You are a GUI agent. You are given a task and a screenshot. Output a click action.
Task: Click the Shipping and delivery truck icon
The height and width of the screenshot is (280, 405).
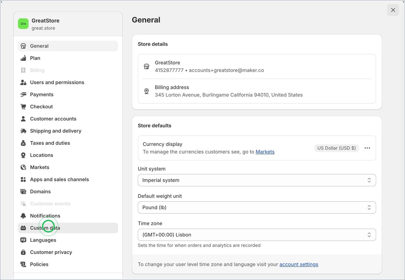(x=23, y=131)
